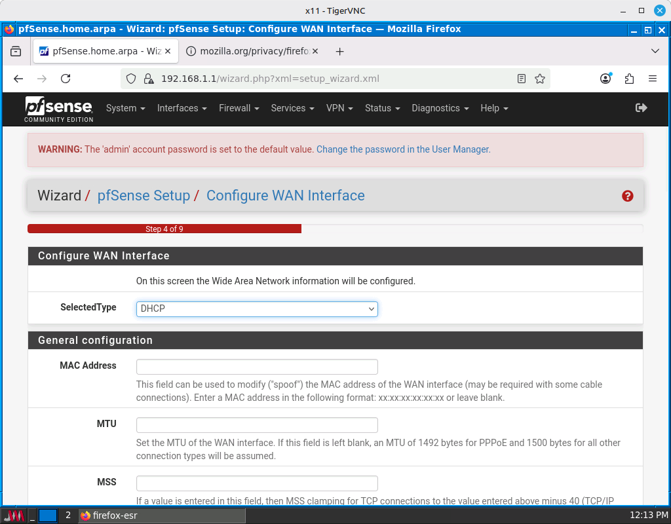The image size is (671, 524).
Task: Open the wizard help question mark icon
Action: (627, 196)
